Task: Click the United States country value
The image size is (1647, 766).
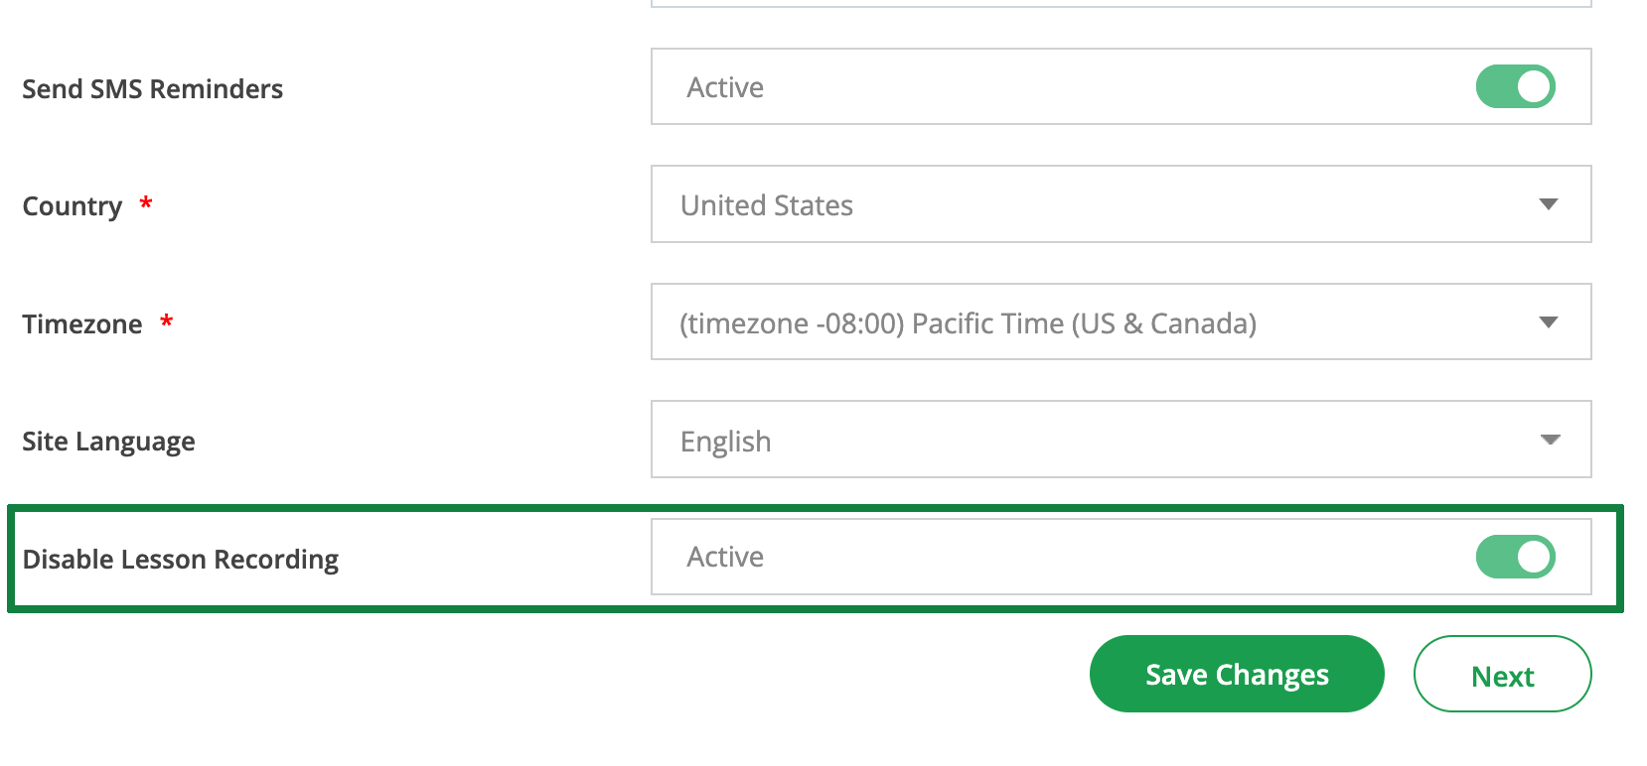Action: pos(766,205)
